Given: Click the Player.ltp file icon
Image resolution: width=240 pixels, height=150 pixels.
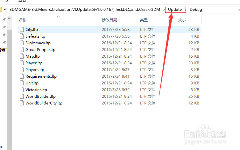Looking at the screenshot, I should [22, 63].
